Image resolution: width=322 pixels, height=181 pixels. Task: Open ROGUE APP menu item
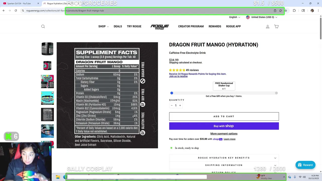233,26
